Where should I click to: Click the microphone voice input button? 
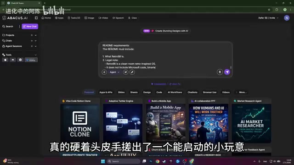click(220, 72)
